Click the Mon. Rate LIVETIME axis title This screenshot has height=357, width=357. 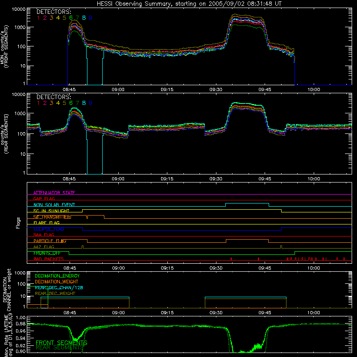pyautogui.click(x=8, y=335)
